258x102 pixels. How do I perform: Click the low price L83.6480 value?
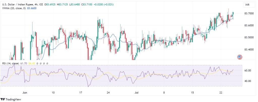click(74, 5)
